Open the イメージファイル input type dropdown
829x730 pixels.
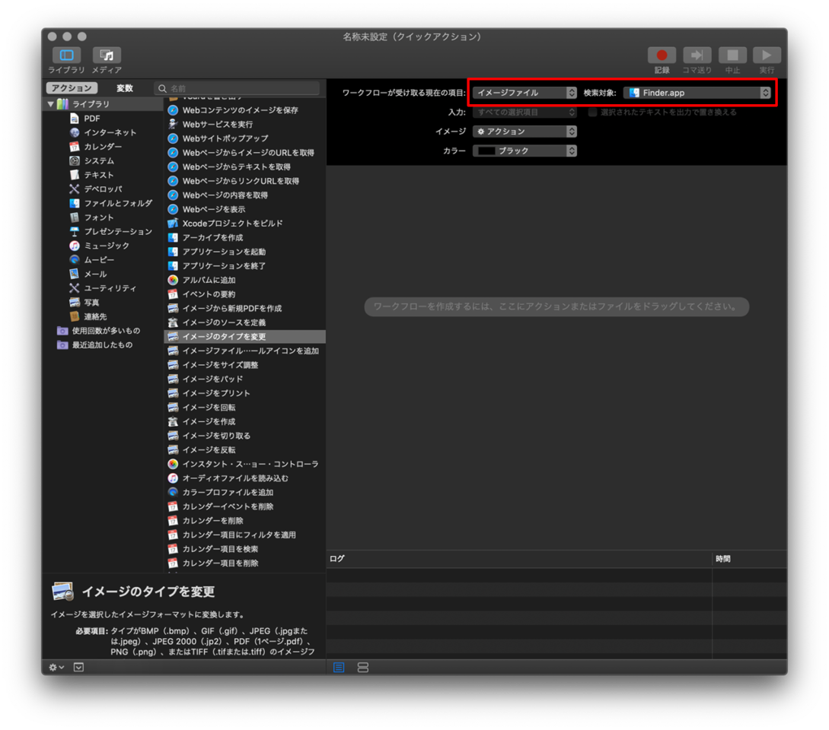coord(525,93)
